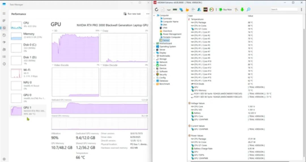Viewport: 306px width, 162px height.
Task: Open App history in Task Manager sidebar
Action: tap(4, 35)
